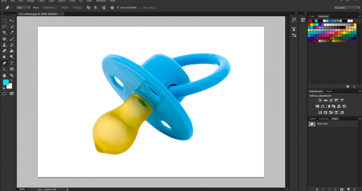The width and height of the screenshot is (362, 191).
Task: Select the Blur tool
Action: point(4,57)
